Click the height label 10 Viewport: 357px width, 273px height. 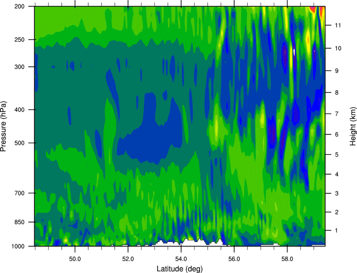pos(338,48)
